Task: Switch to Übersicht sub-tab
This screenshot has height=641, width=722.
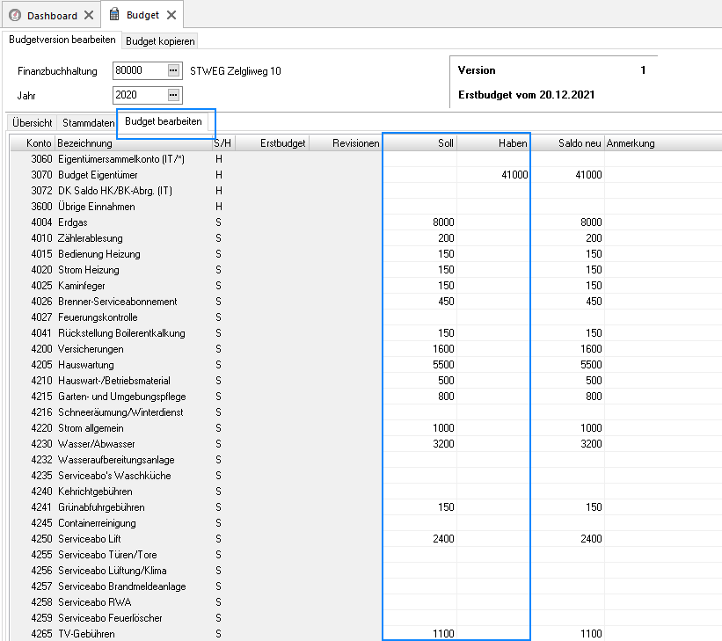Action: [32, 123]
